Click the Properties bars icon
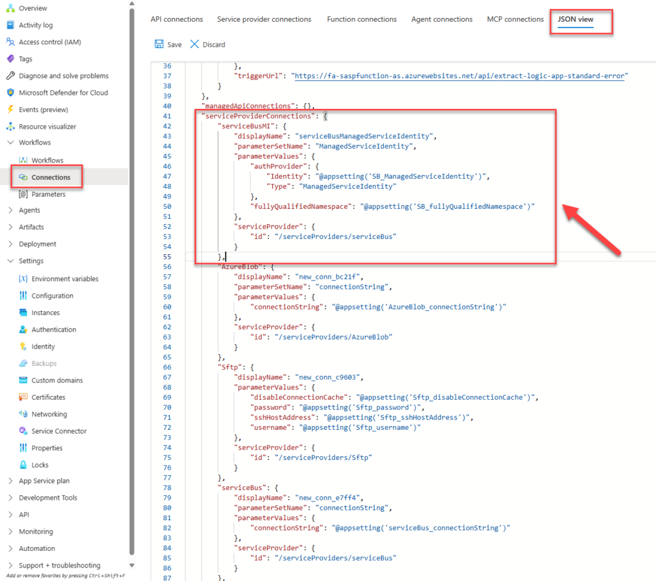The height and width of the screenshot is (581, 656). click(24, 448)
